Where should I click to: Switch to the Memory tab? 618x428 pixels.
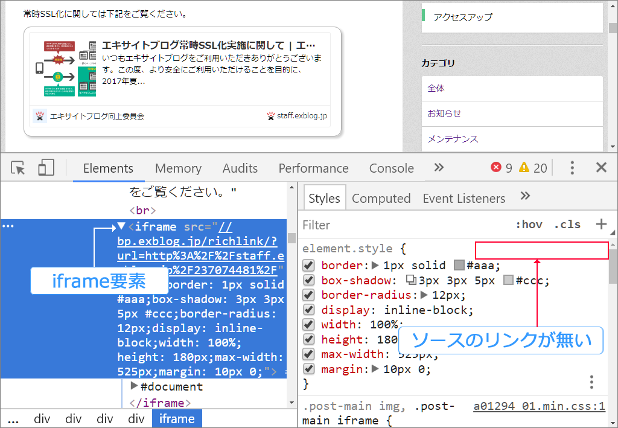pyautogui.click(x=178, y=168)
